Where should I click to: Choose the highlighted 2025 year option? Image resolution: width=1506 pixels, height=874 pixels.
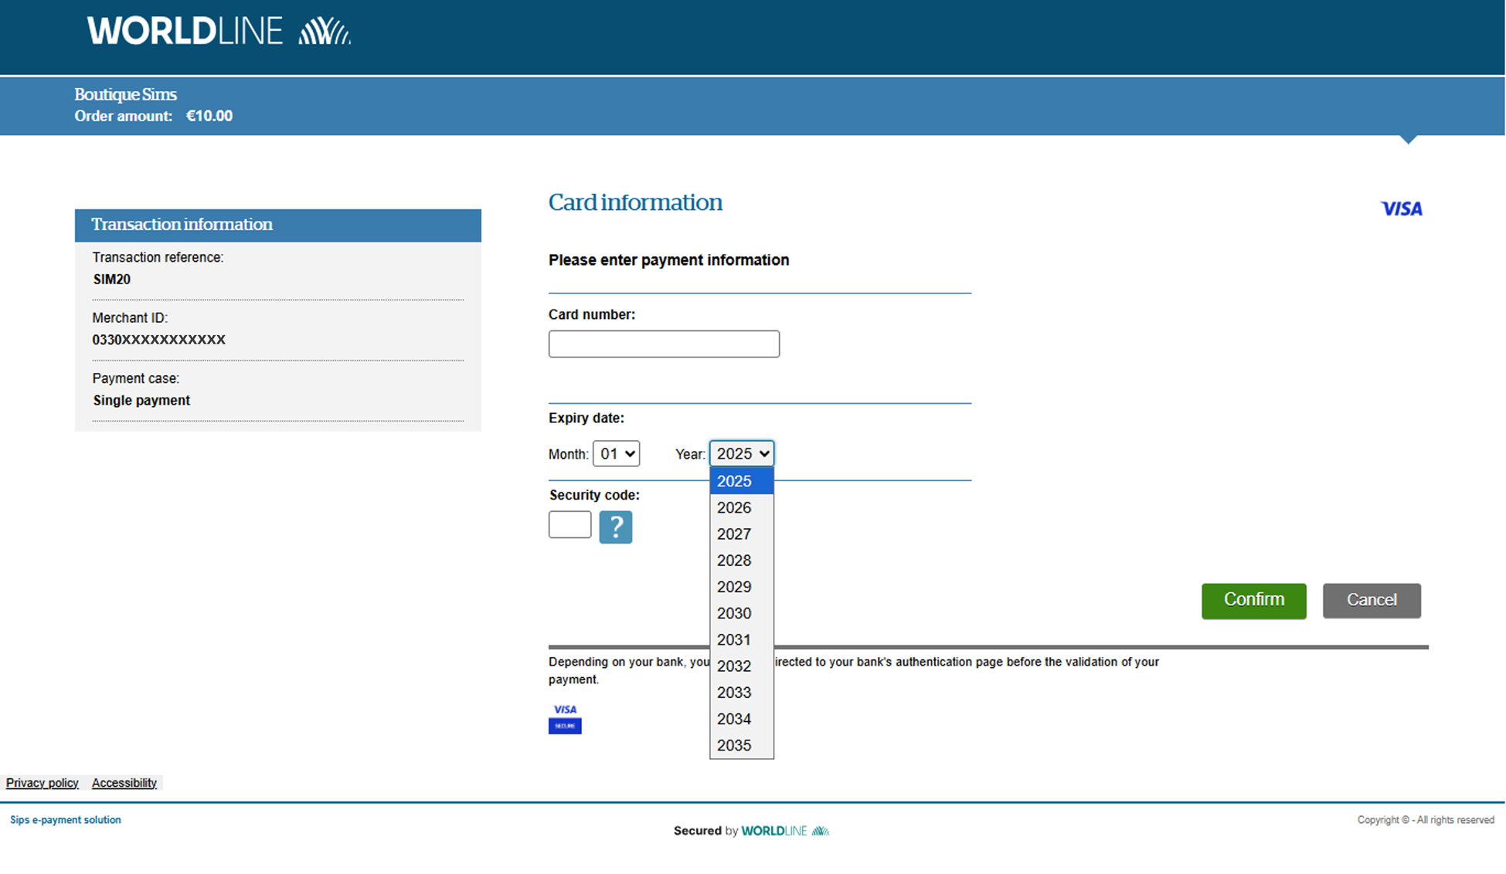734,481
